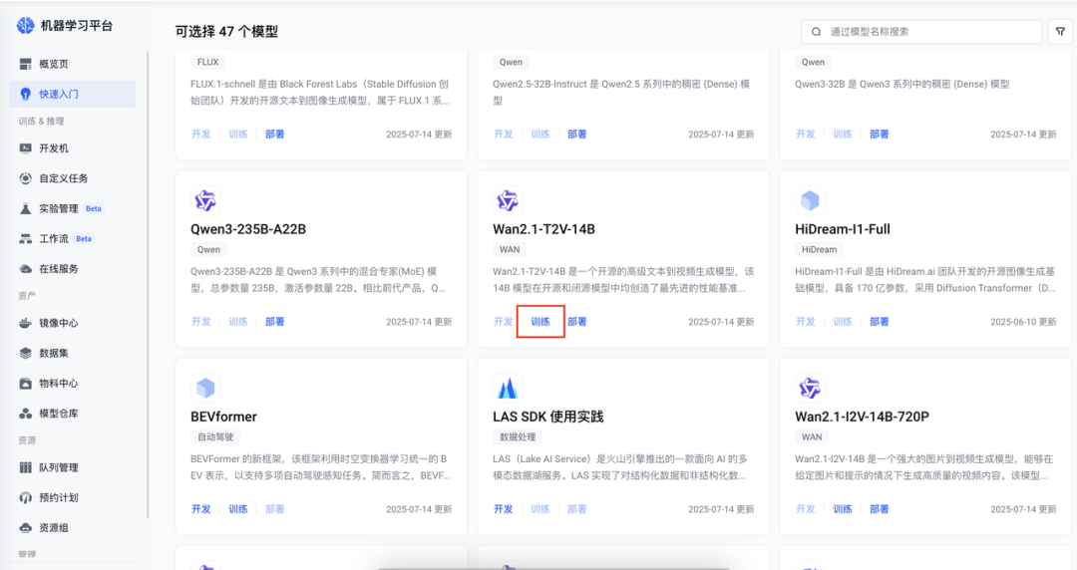The width and height of the screenshot is (1077, 570).
Task: Click the 工作流 icon
Action: 25,239
